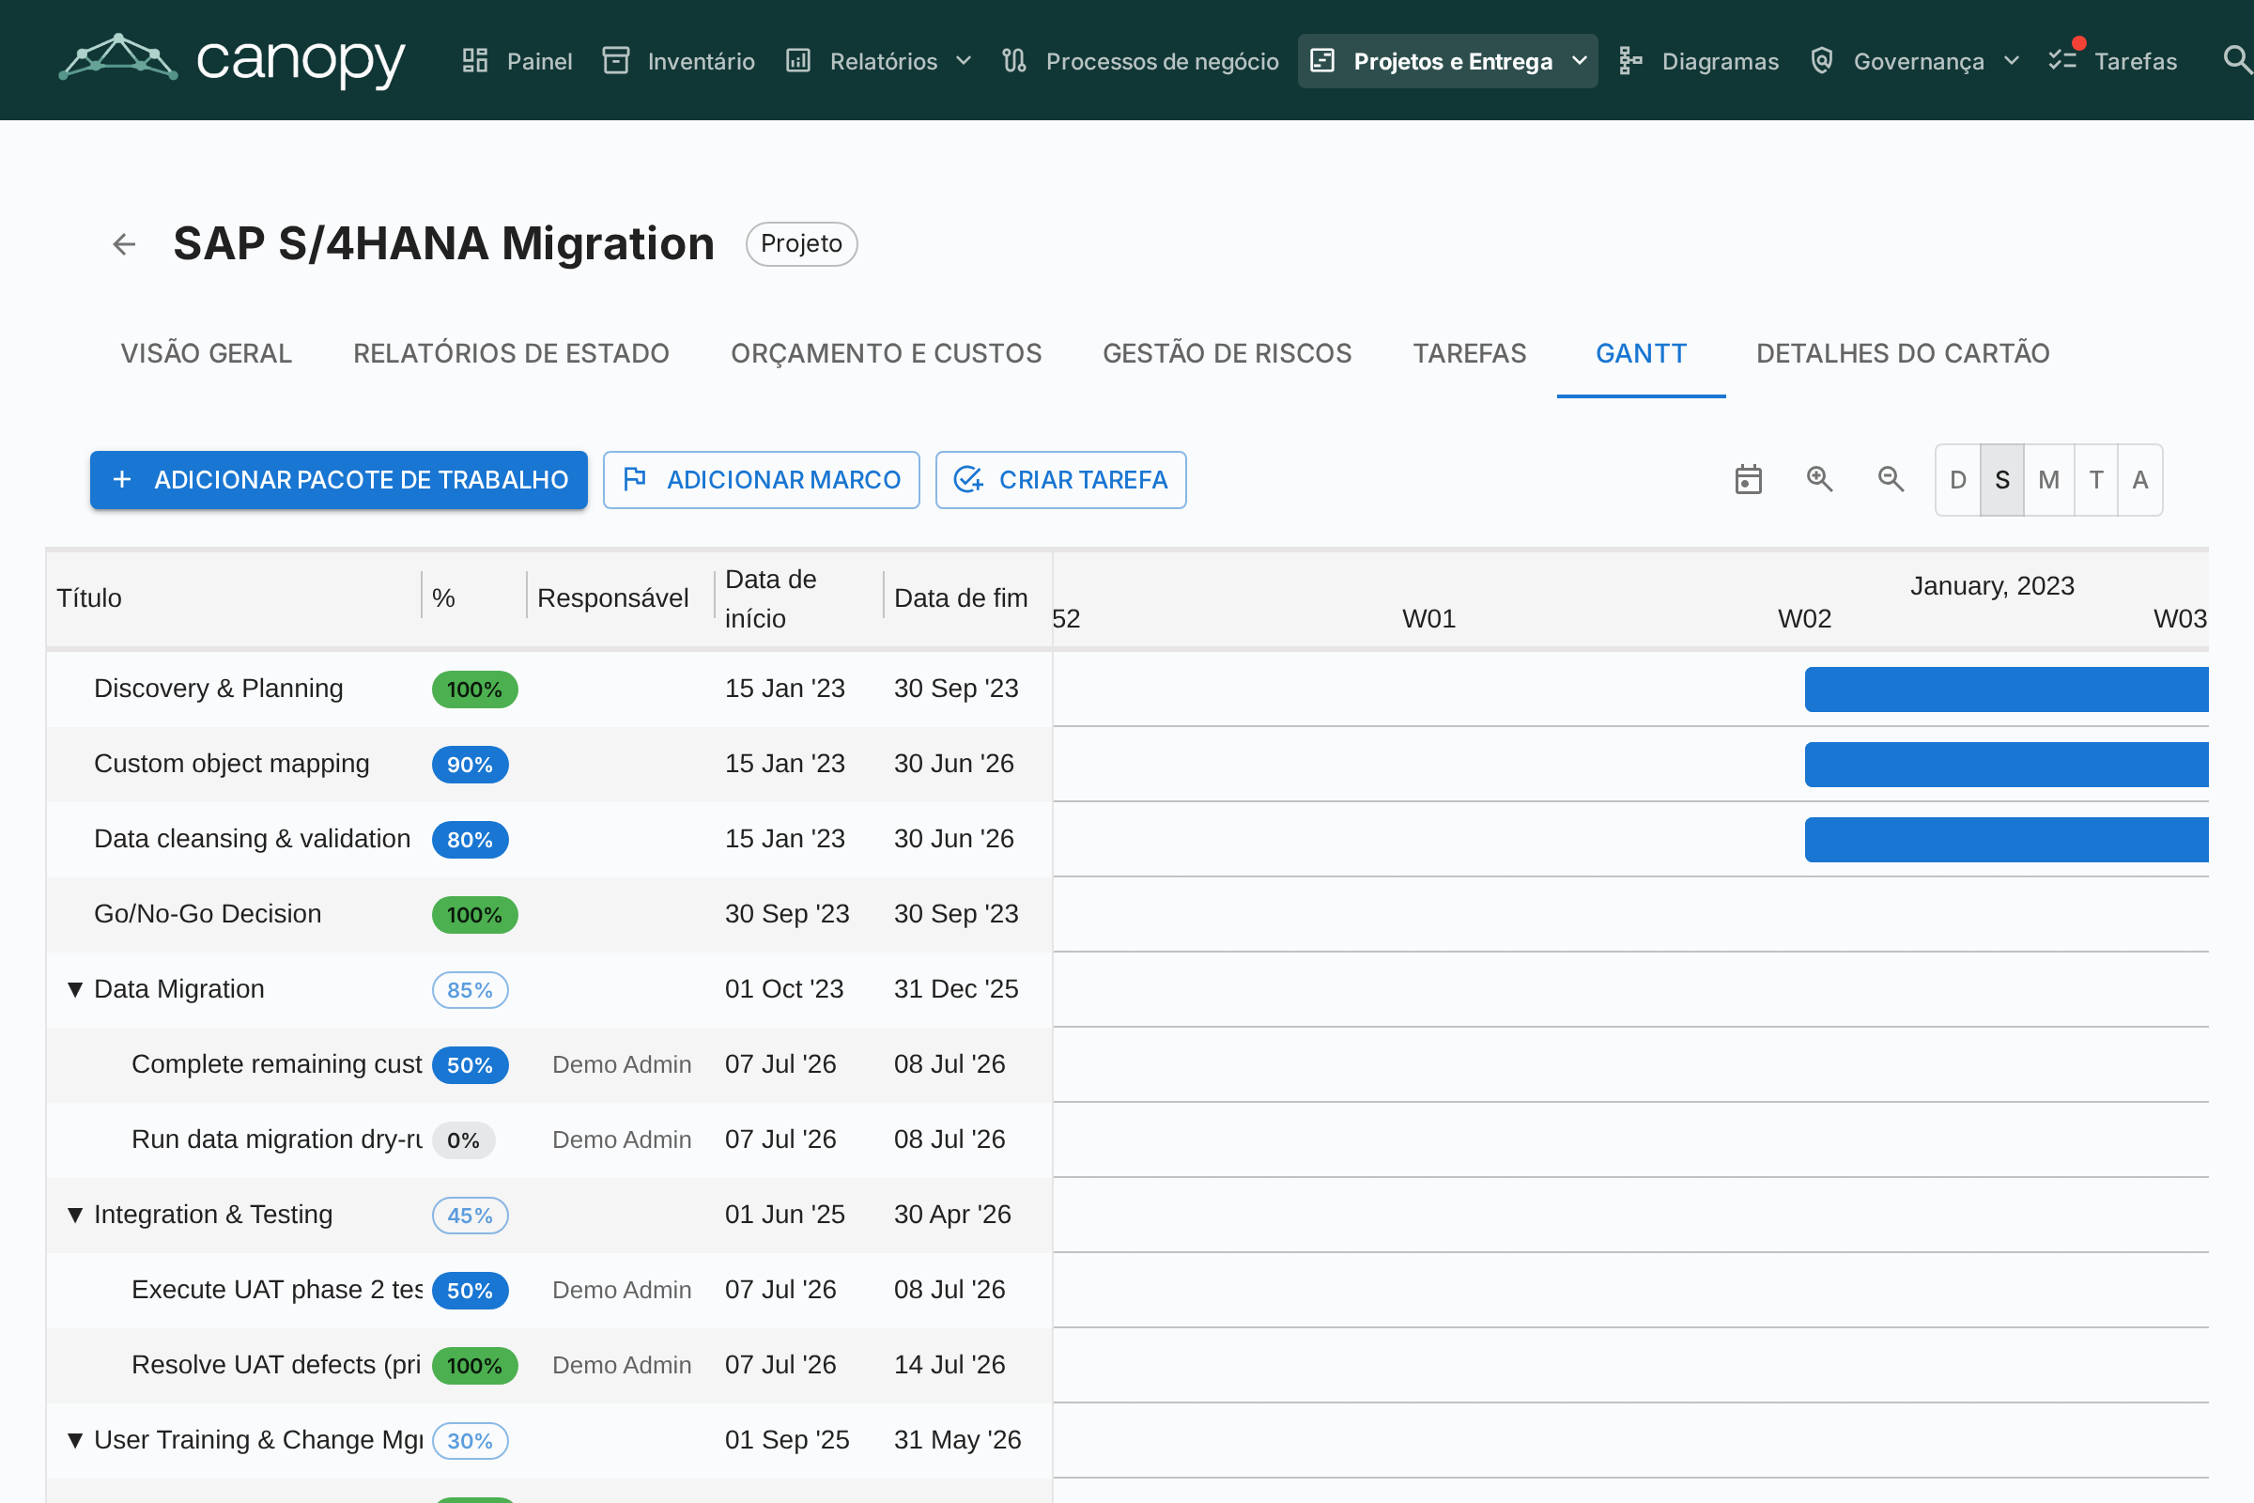Go back using the arrow icon
This screenshot has height=1503, width=2254.
[124, 244]
